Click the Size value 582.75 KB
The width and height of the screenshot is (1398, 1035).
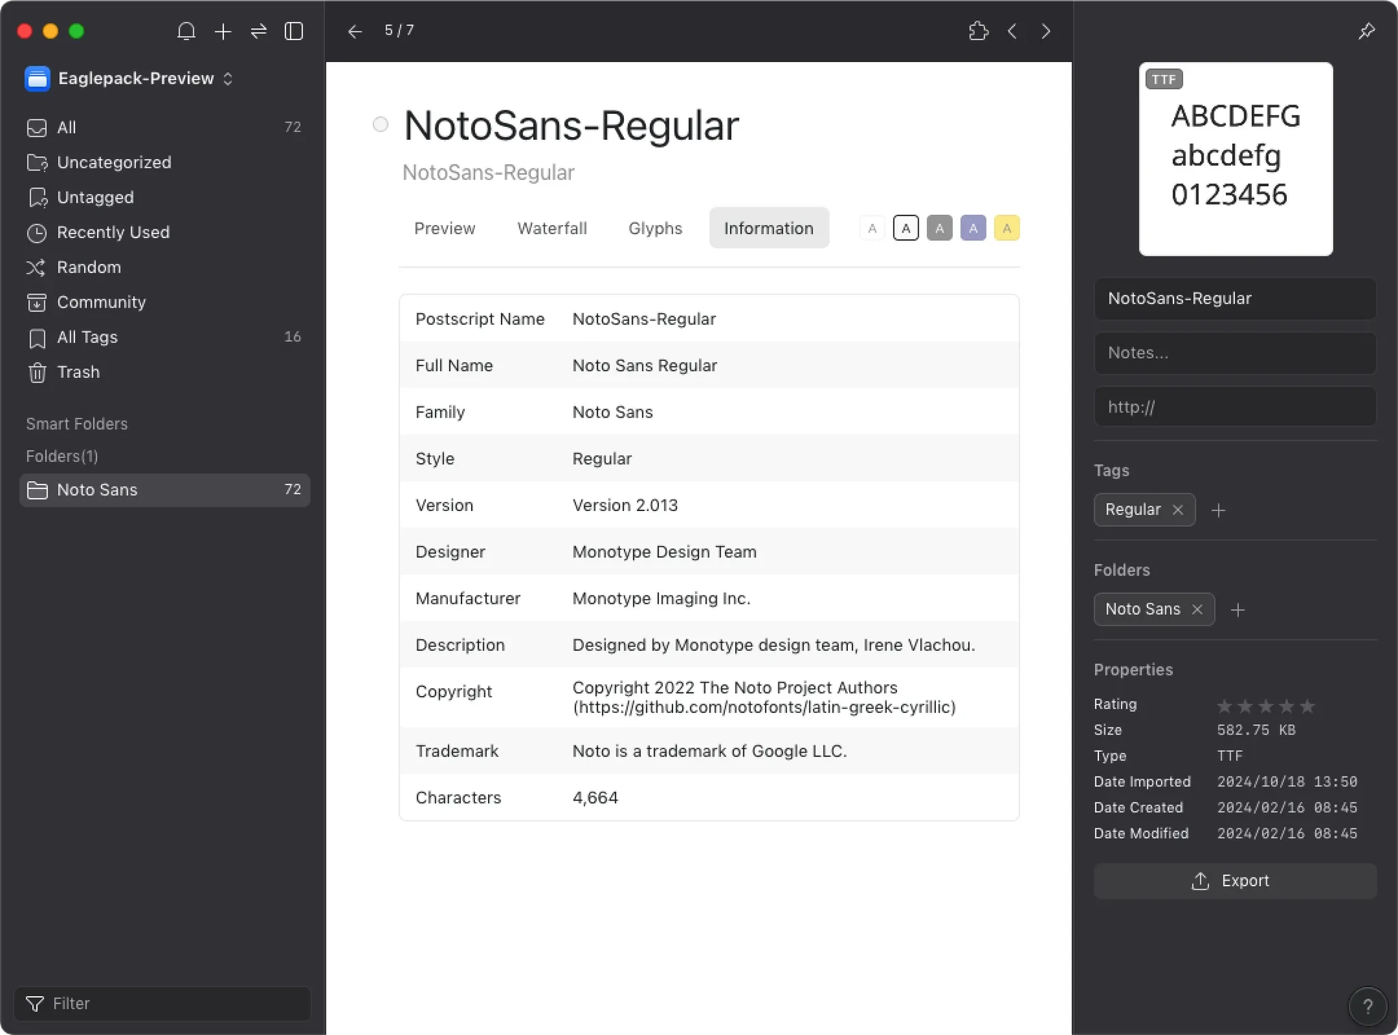point(1256,730)
